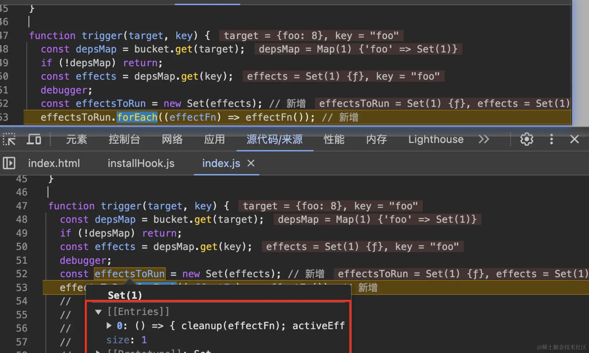Toggle the file navigator sidebar icon
The image size is (589, 353).
(x=9, y=163)
